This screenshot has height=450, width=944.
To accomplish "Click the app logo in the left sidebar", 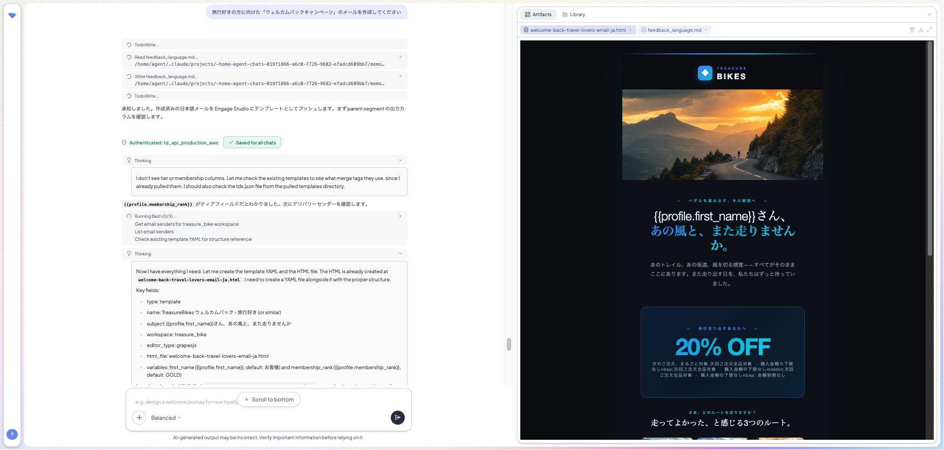I will click(x=12, y=16).
